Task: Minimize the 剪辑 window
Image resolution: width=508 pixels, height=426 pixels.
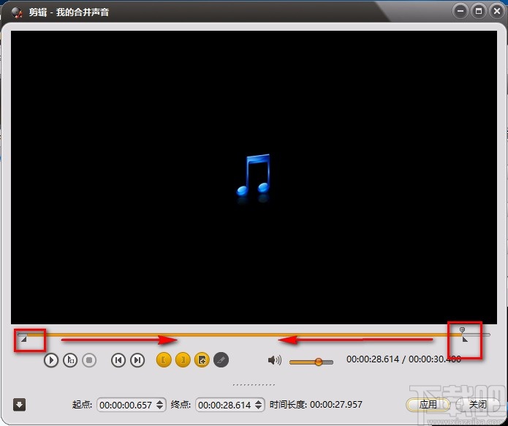Action: (460, 11)
